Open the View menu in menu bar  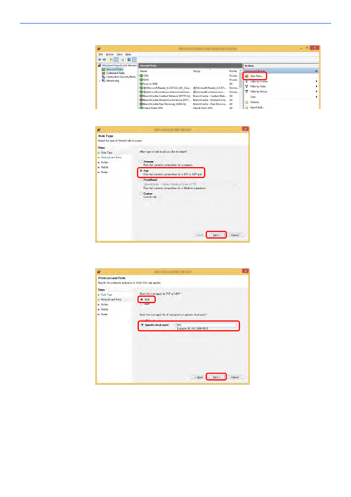pyautogui.click(x=120, y=54)
